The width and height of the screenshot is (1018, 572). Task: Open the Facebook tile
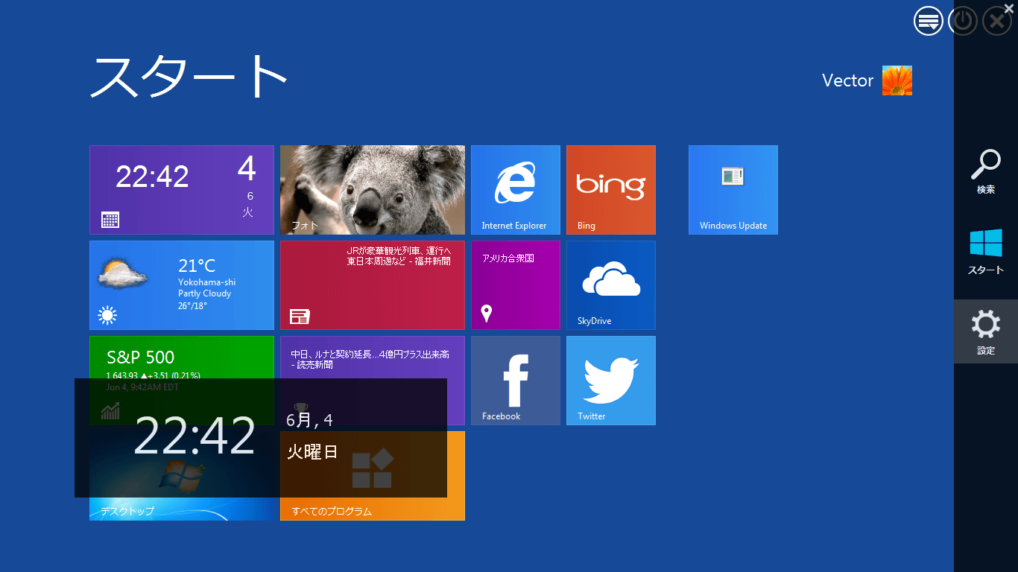click(x=516, y=381)
